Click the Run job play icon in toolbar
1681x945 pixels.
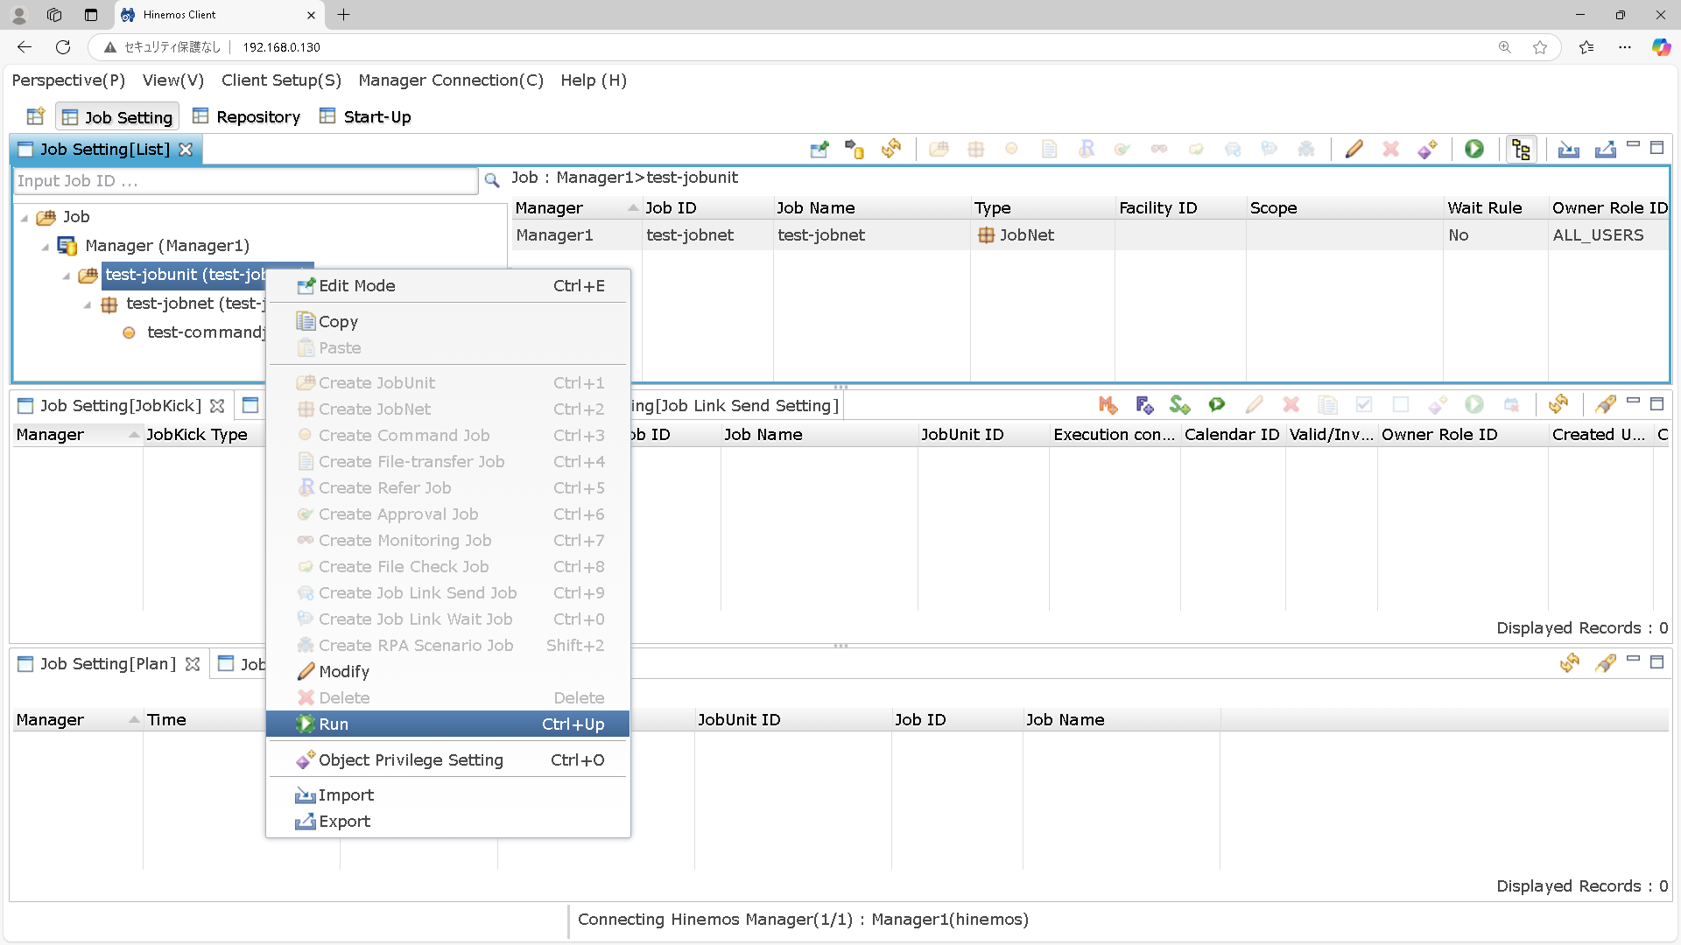(1474, 150)
